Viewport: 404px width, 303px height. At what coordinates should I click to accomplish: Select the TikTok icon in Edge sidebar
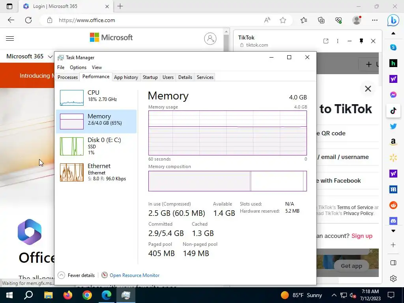393,111
